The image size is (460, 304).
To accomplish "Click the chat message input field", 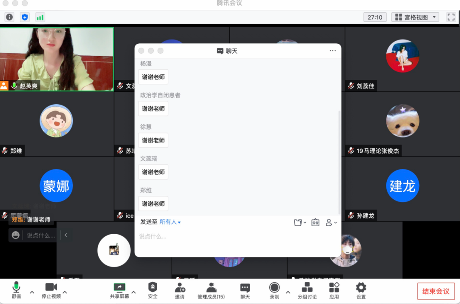I will pos(237,236).
